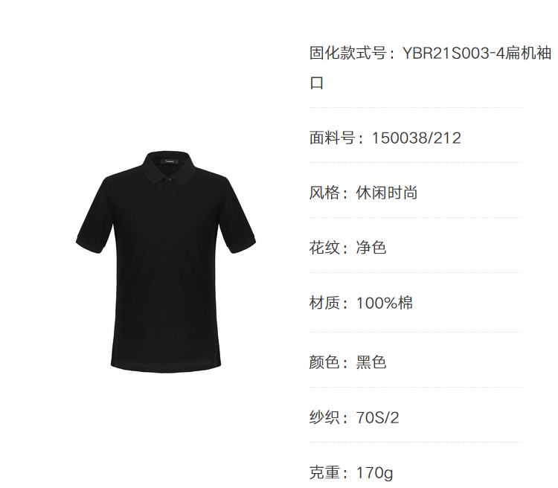Click the 材质 label
This screenshot has height=488, width=558.
(x=324, y=304)
